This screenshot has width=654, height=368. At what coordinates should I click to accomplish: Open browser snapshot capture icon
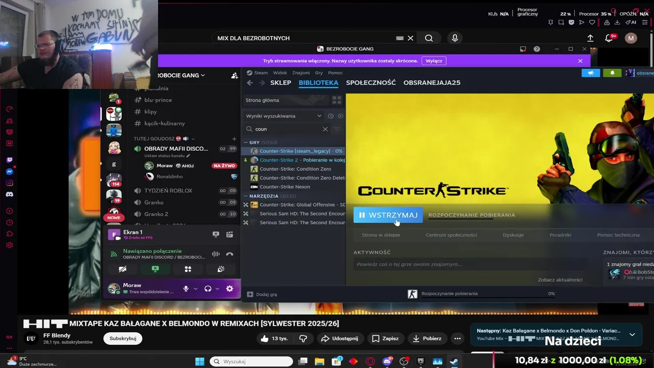coord(561,22)
